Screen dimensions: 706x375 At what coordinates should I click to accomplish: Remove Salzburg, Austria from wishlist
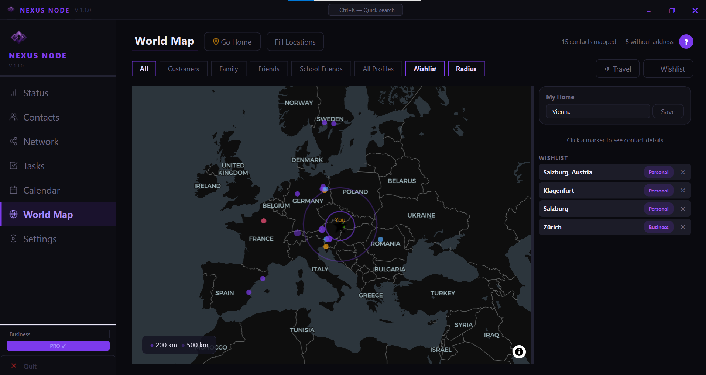[x=683, y=172]
